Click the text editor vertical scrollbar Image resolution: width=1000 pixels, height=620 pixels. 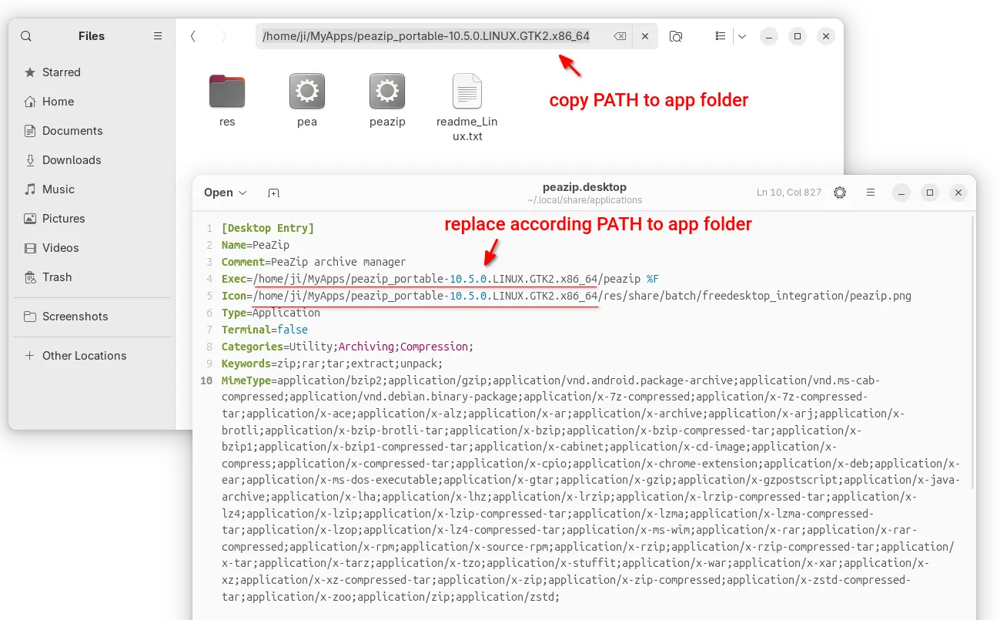point(973,352)
